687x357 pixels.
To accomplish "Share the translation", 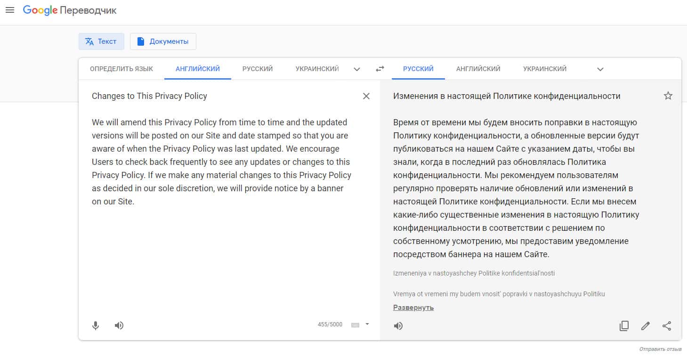I will 667,326.
